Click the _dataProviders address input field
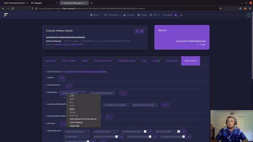 click(x=144, y=105)
